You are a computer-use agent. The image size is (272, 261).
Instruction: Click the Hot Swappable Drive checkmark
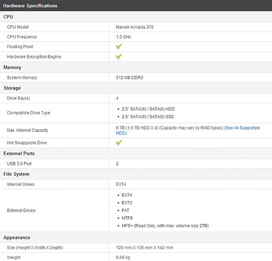pyautogui.click(x=119, y=143)
